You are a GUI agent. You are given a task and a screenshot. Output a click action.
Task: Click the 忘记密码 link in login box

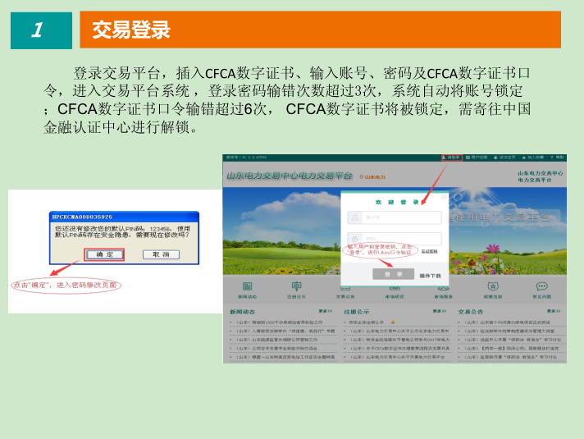tap(428, 251)
